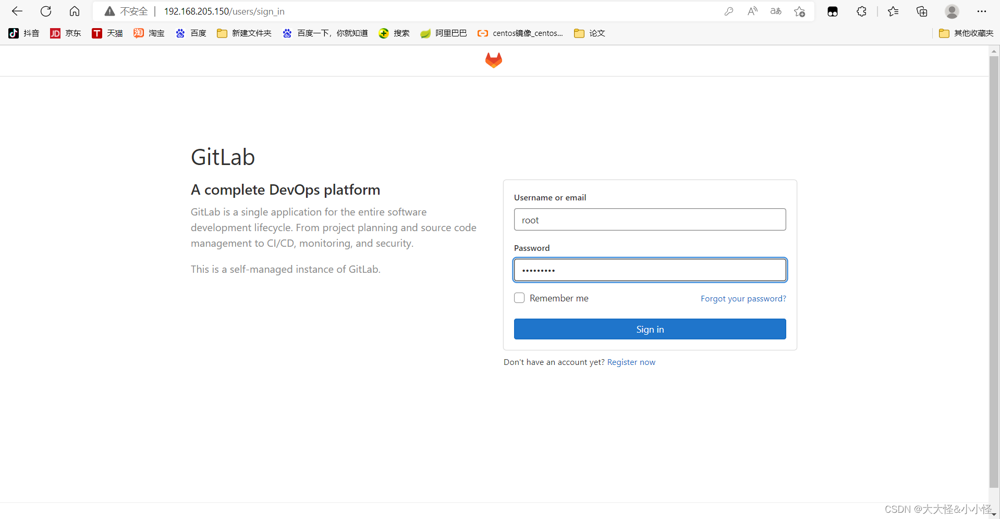The width and height of the screenshot is (1000, 519).
Task: Click the GitLab fox logo
Action: click(494, 60)
